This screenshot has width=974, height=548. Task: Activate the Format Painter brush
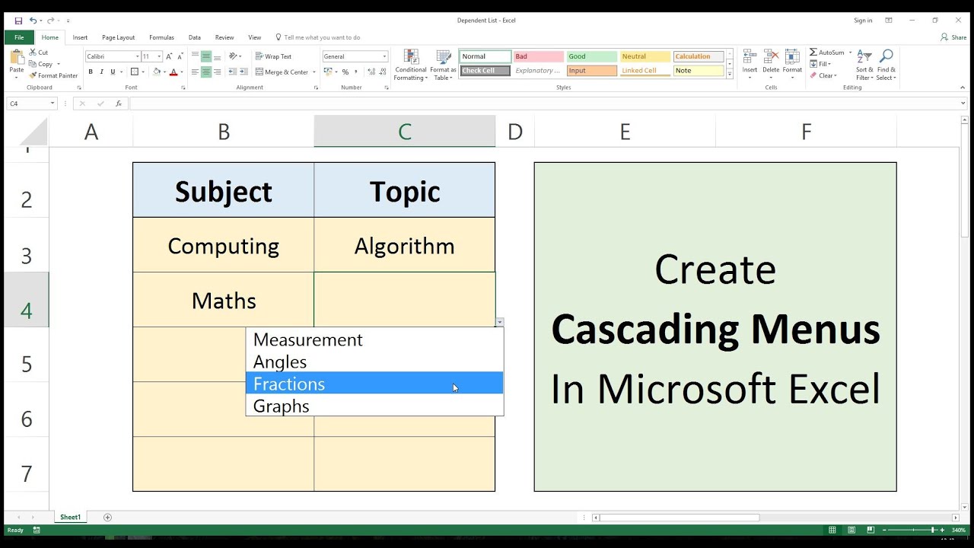(53, 75)
